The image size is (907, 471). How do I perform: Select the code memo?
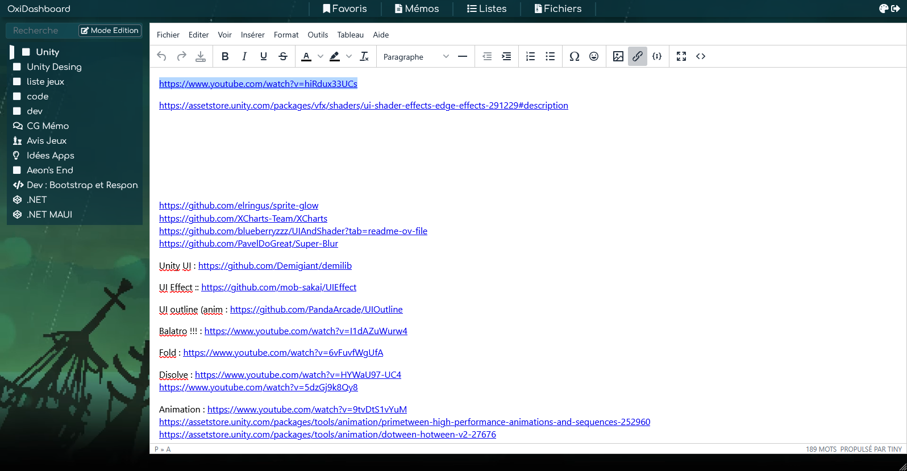coord(38,96)
